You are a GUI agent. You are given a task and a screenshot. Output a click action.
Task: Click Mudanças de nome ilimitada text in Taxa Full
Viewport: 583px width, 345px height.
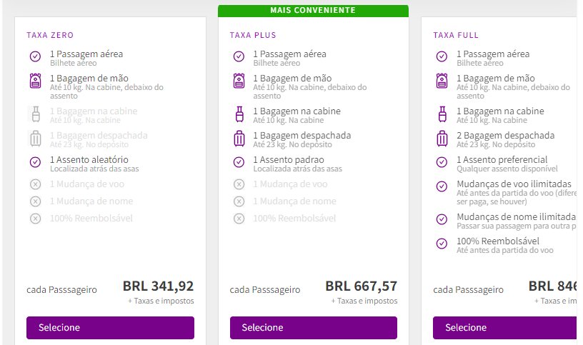click(516, 216)
